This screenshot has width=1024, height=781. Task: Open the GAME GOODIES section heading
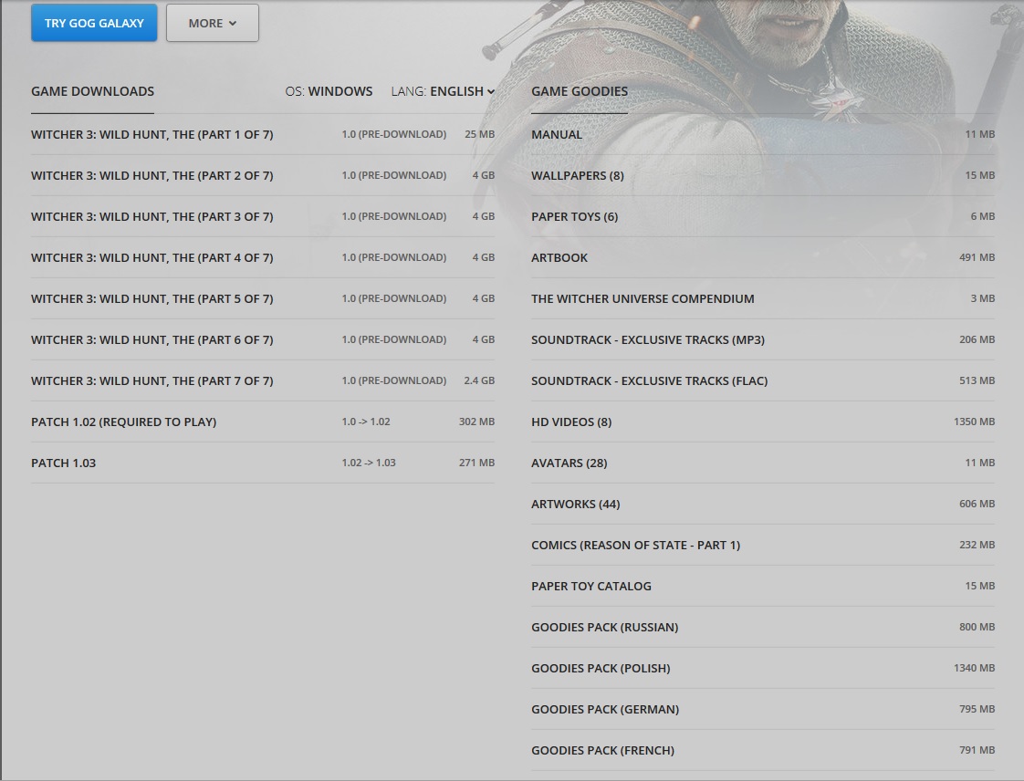(580, 91)
